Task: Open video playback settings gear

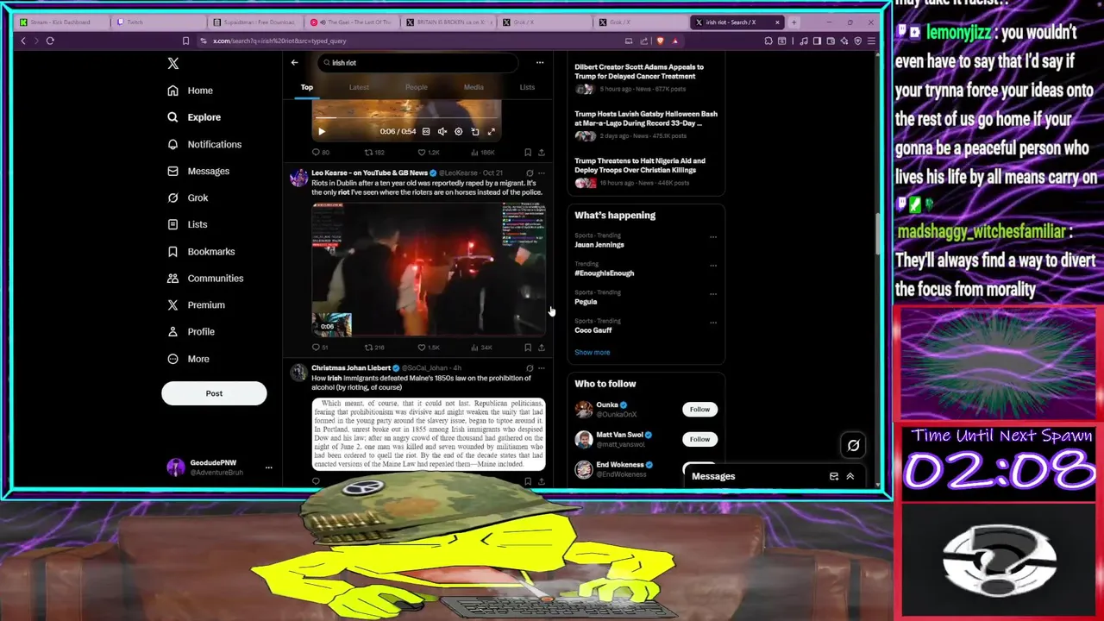Action: 459,131
